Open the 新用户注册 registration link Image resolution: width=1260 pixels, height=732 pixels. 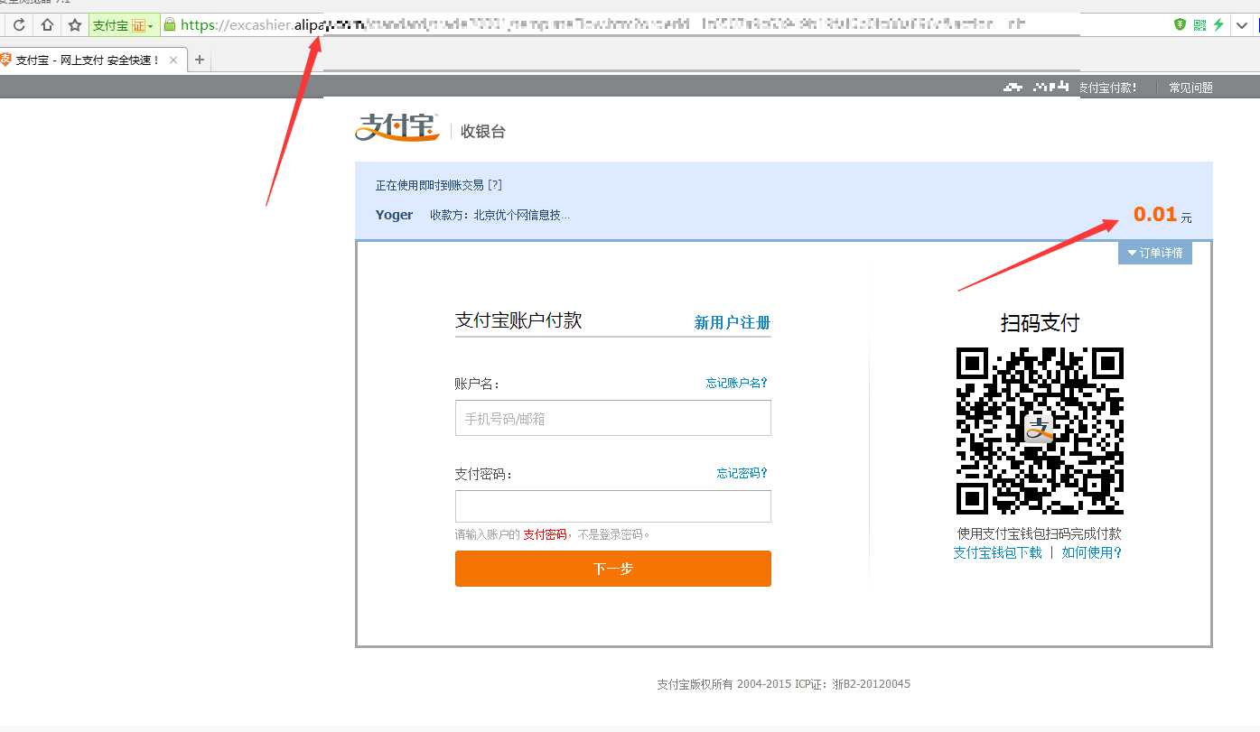pyautogui.click(x=733, y=322)
